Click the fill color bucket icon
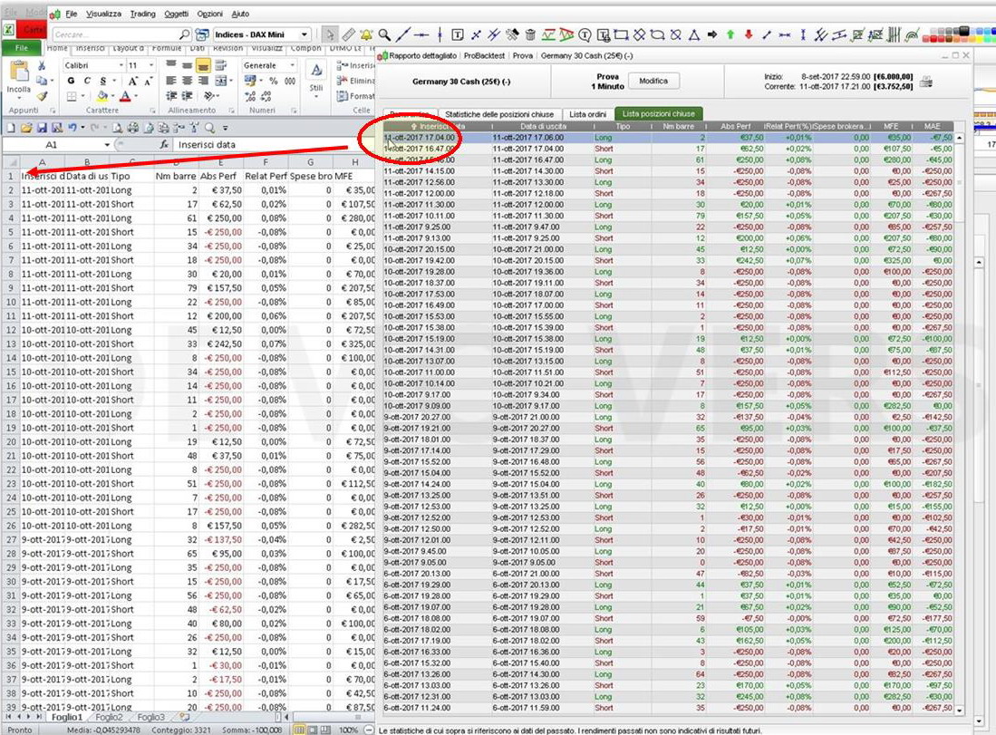The image size is (996, 735). 102,94
